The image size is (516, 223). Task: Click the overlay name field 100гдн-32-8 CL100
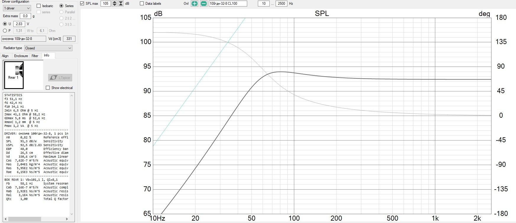(x=228, y=4)
